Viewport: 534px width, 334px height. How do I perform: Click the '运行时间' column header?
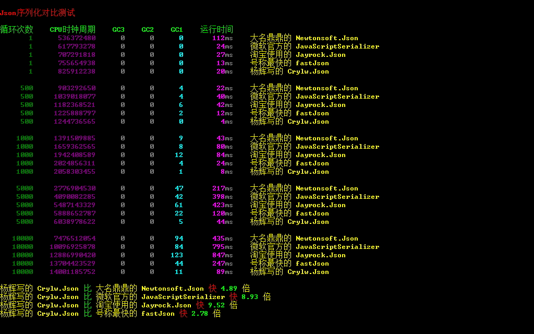point(216,30)
